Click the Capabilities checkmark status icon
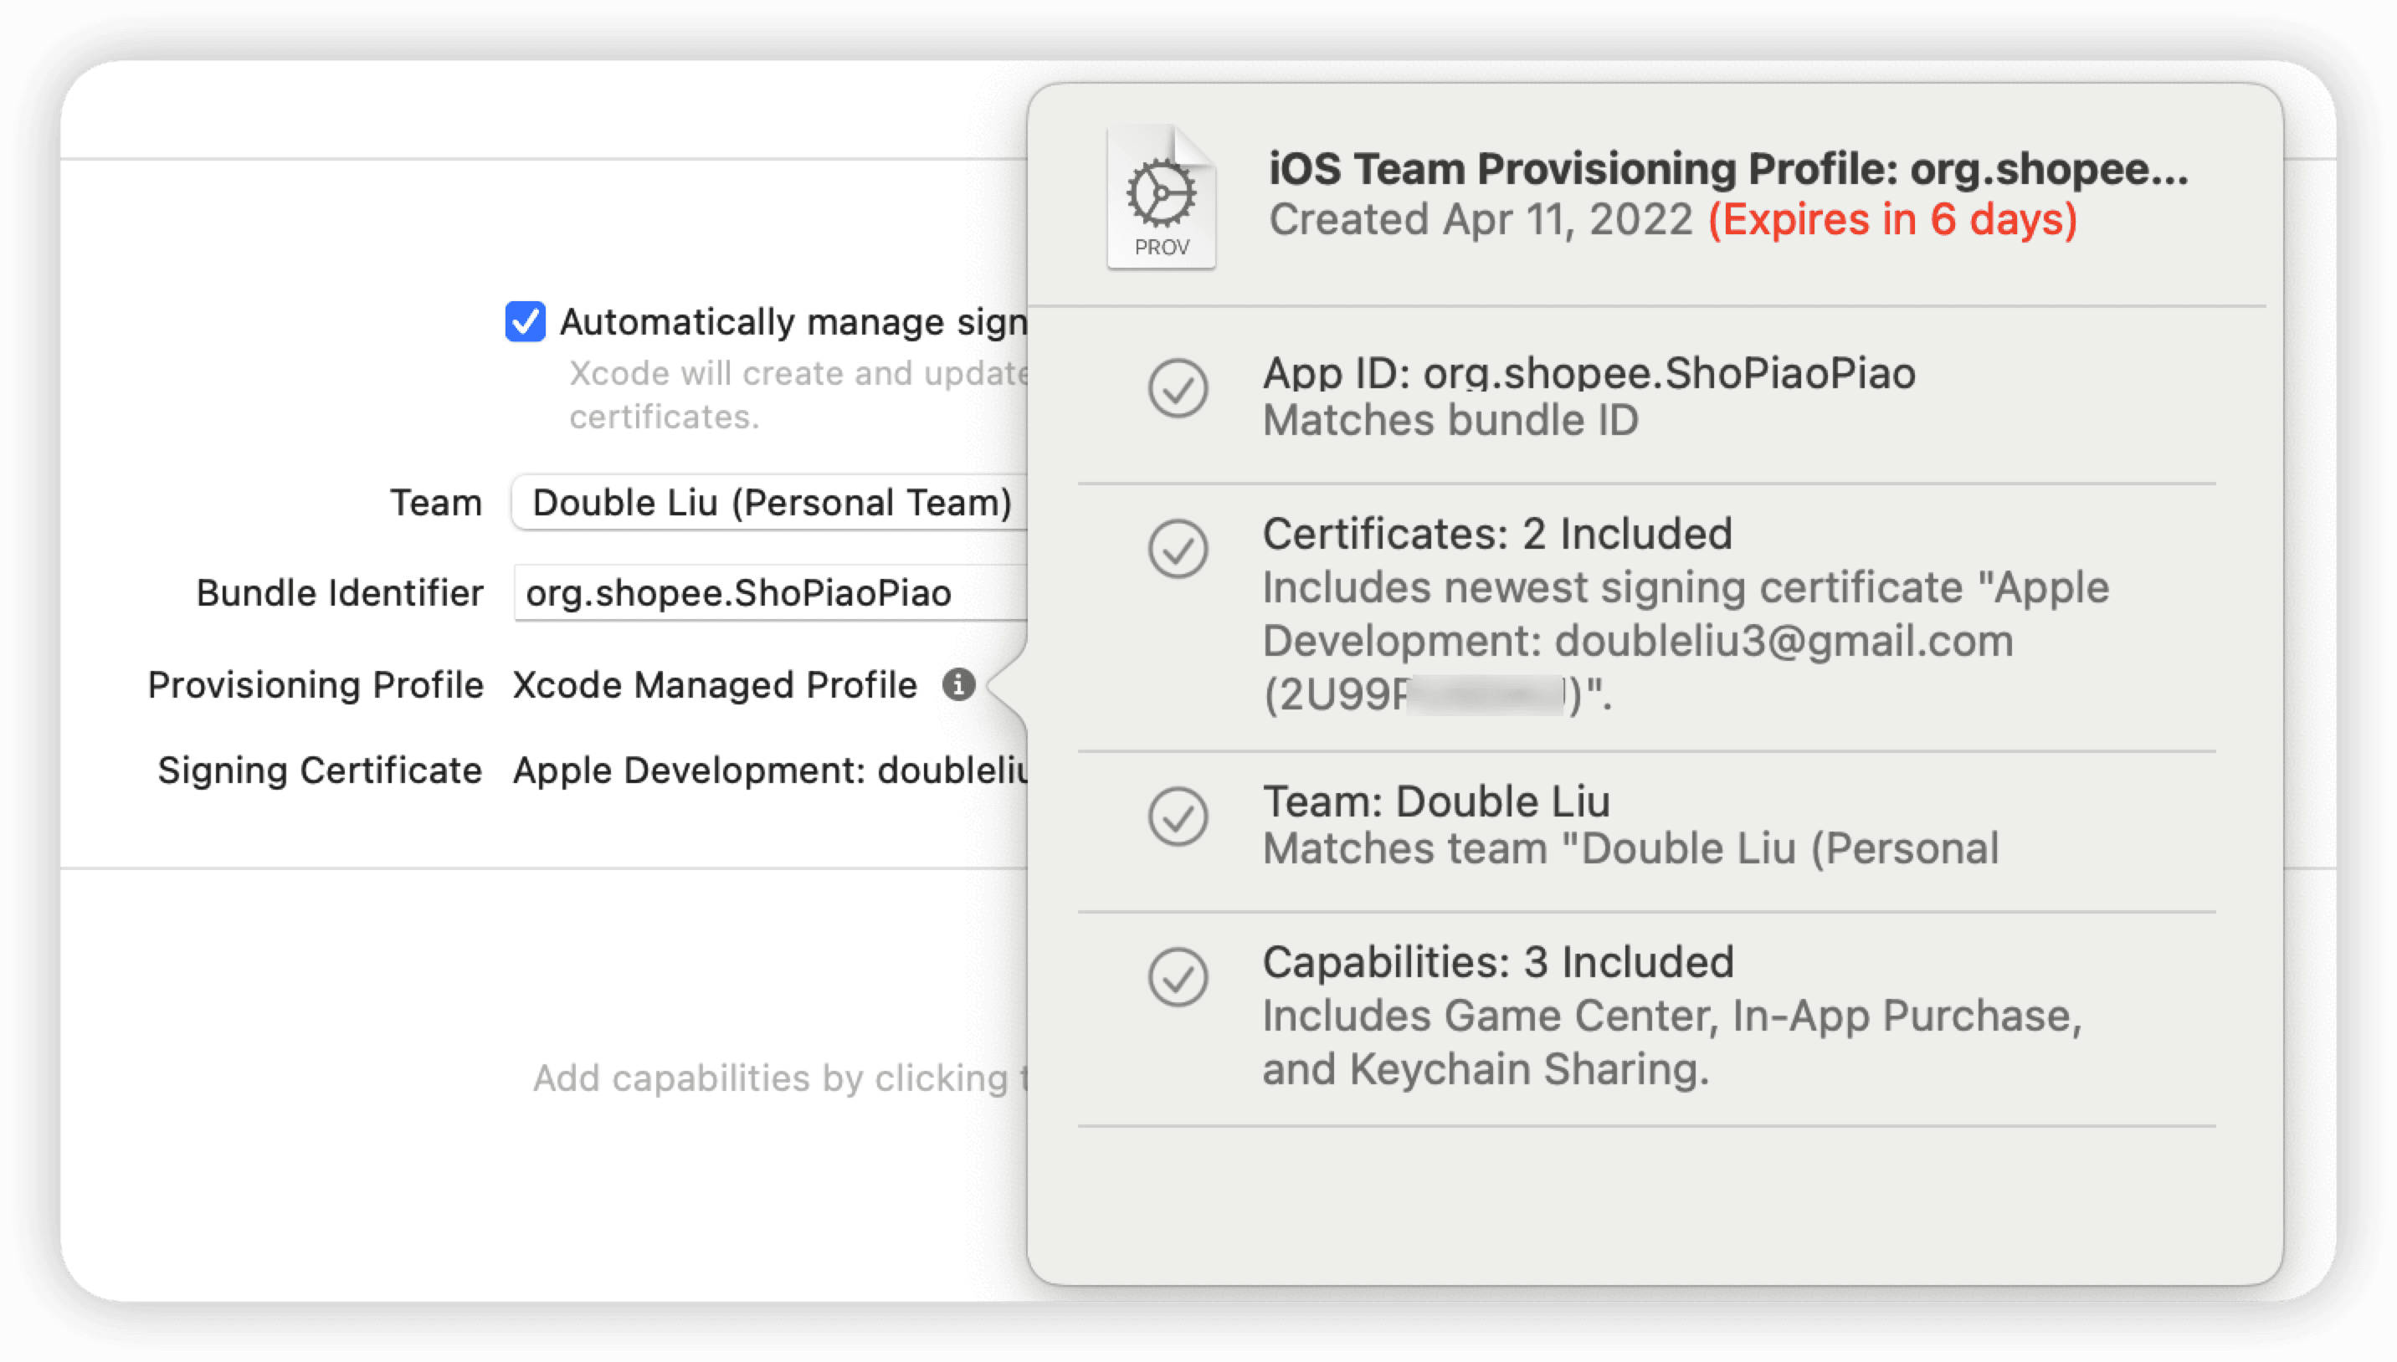 click(1178, 977)
